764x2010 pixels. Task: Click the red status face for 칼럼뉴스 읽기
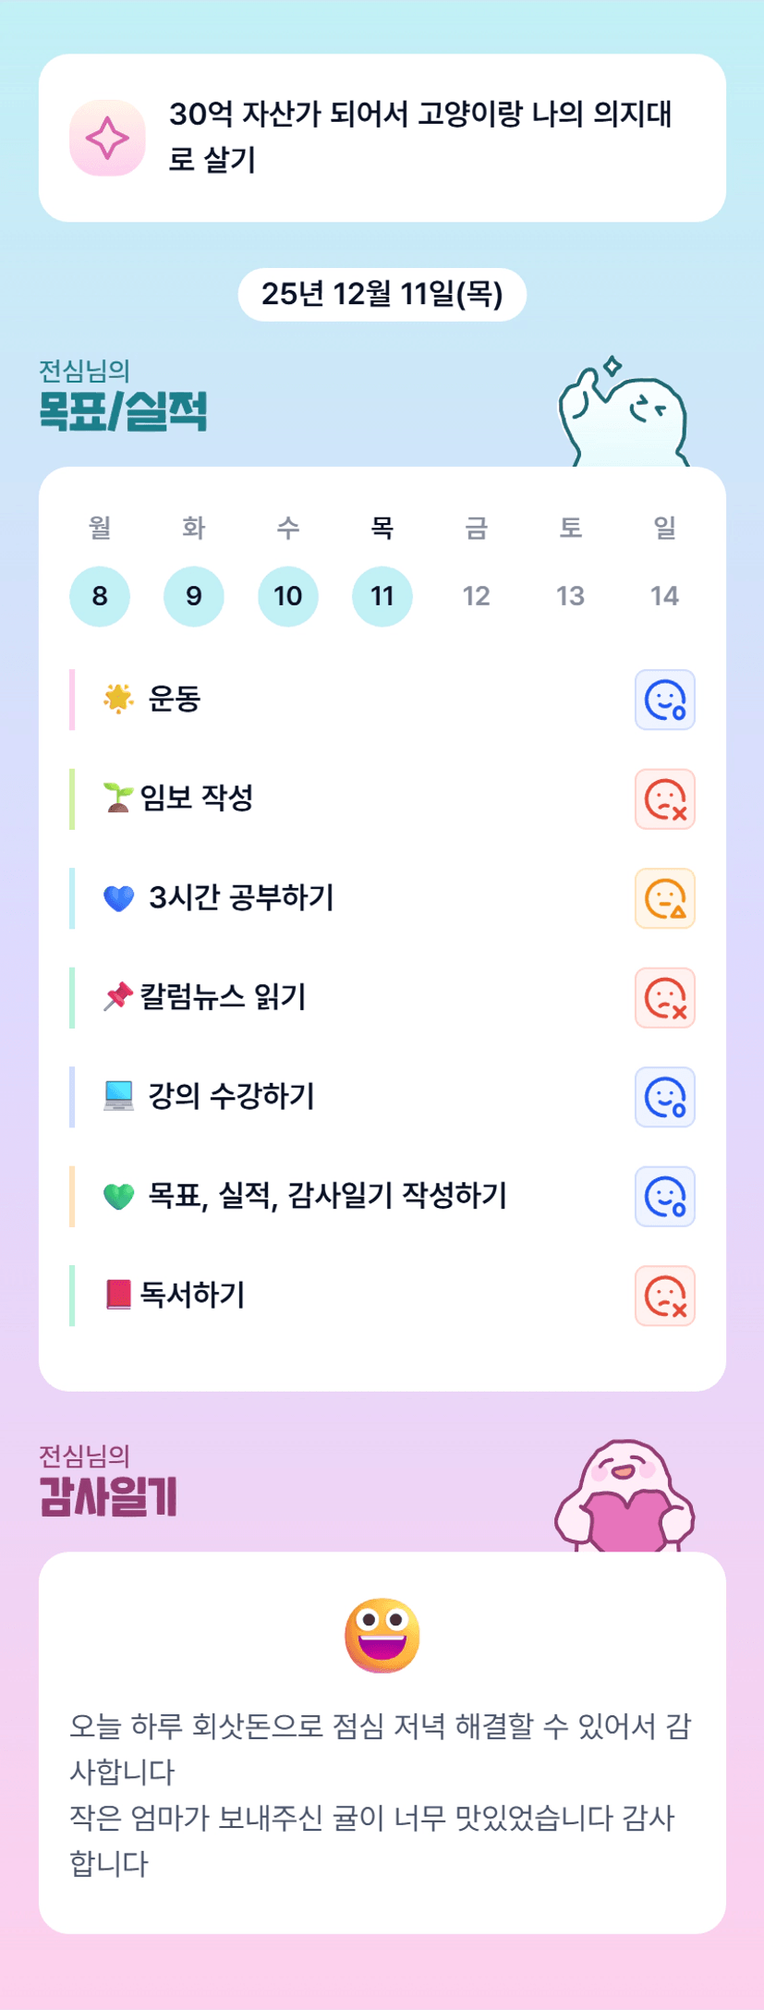pyautogui.click(x=664, y=998)
